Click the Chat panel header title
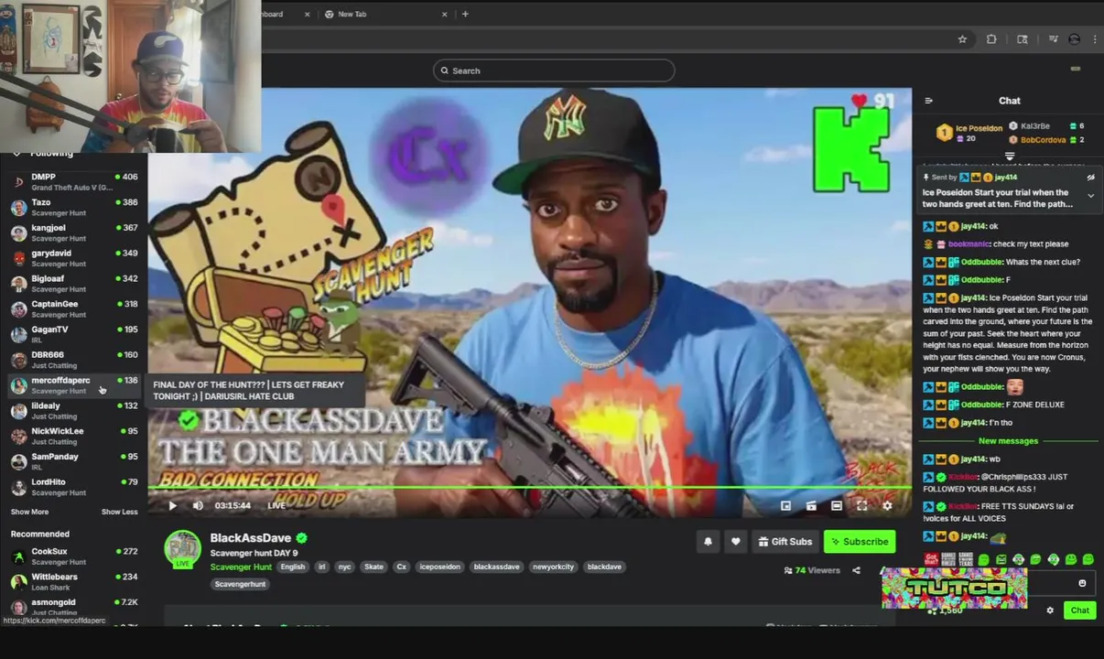This screenshot has height=659, width=1104. 1009,101
